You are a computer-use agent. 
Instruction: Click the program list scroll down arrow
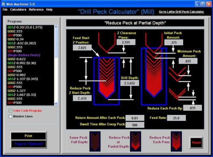56,104
